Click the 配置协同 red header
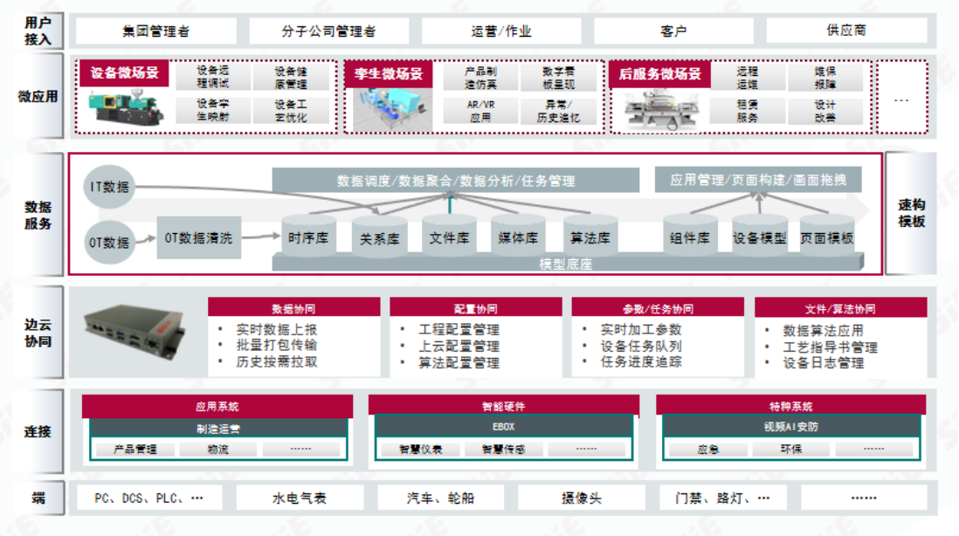959x536 pixels. point(475,309)
